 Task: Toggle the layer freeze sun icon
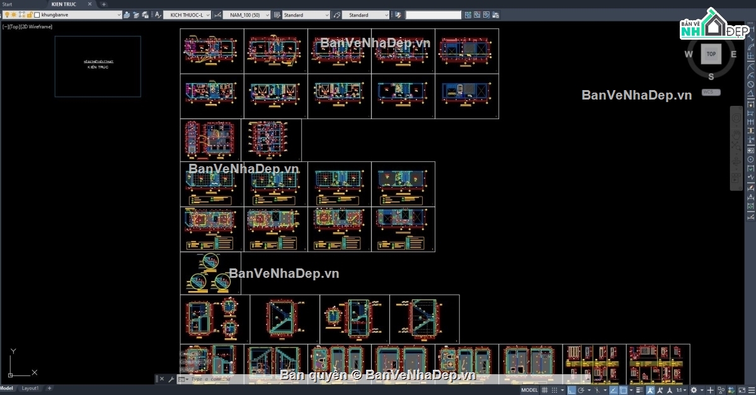tap(14, 14)
